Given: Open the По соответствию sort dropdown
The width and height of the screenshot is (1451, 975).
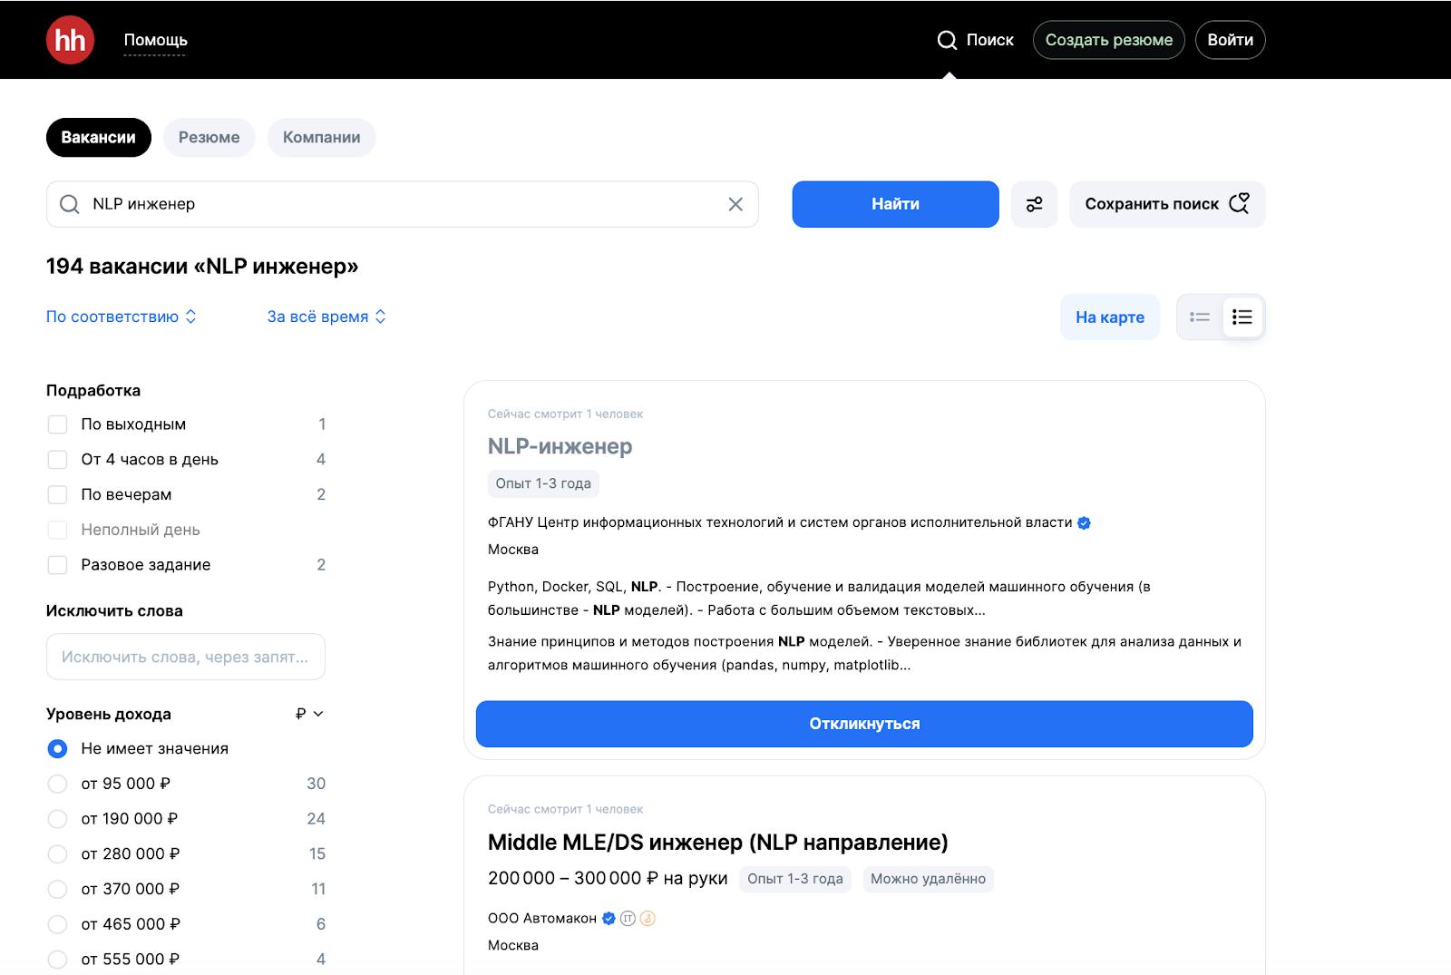Looking at the screenshot, I should tap(121, 317).
